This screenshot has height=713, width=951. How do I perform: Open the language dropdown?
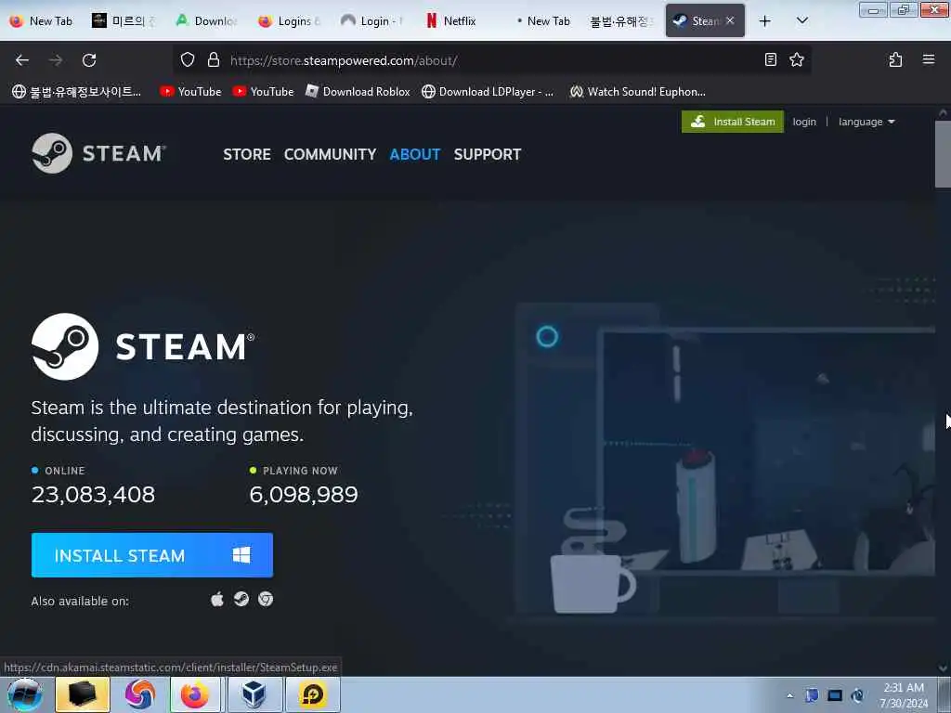pos(866,122)
